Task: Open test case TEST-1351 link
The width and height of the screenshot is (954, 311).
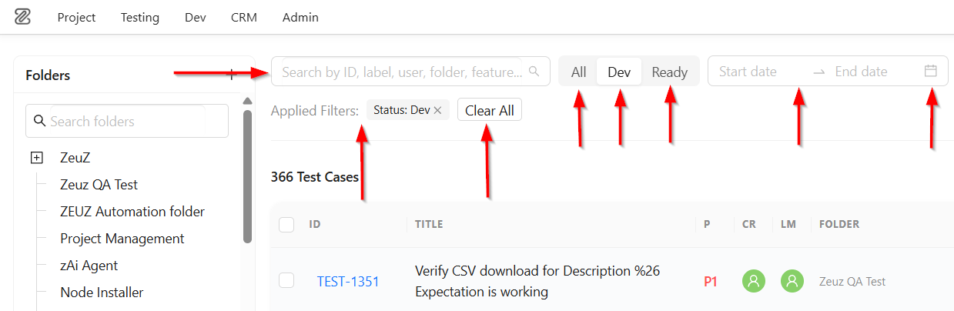Action: pos(348,281)
